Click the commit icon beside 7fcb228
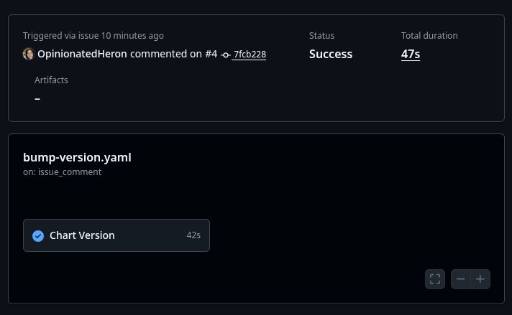This screenshot has width=512, height=315. 226,55
